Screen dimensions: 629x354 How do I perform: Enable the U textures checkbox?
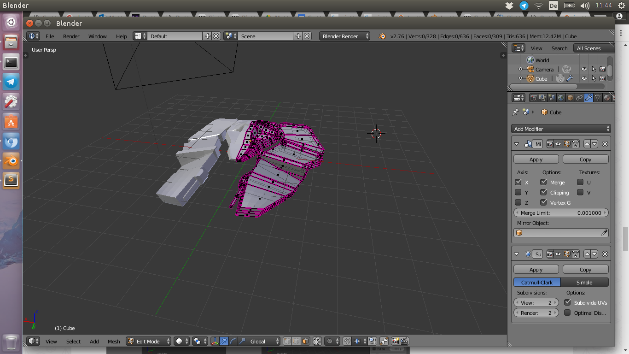click(580, 182)
